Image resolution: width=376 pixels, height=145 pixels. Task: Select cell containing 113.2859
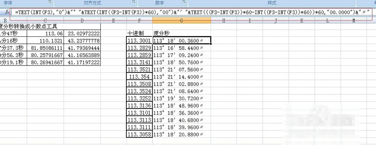point(139,55)
